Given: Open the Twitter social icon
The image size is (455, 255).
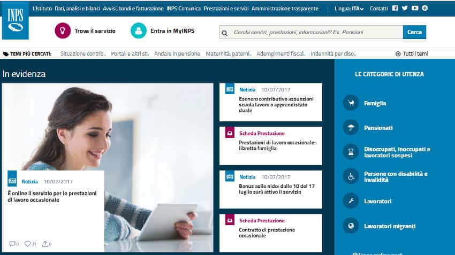Looking at the screenshot, I should coord(405,8).
